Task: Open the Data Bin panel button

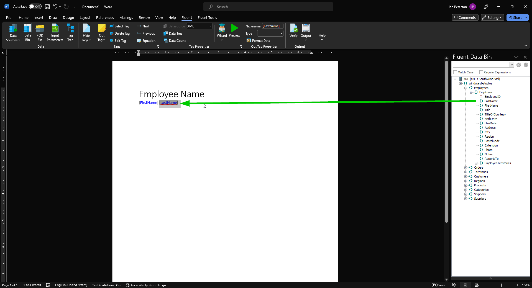Action: (27, 33)
